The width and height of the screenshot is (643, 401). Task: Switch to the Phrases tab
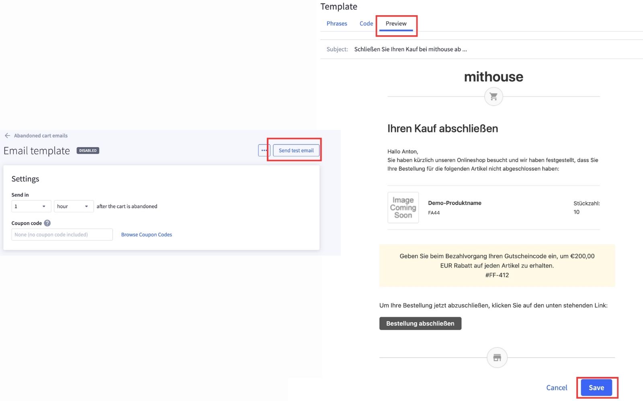[x=337, y=24]
